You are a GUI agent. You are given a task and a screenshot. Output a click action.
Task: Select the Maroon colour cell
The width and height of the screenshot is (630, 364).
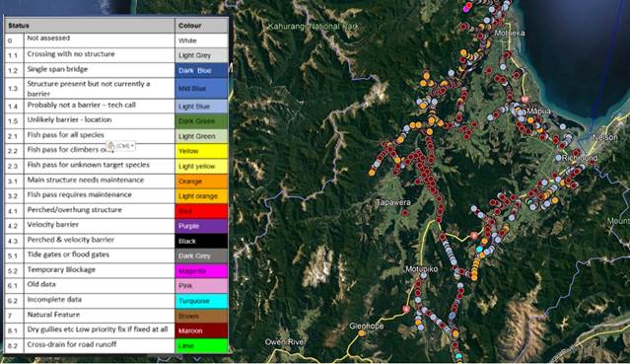[x=201, y=330]
